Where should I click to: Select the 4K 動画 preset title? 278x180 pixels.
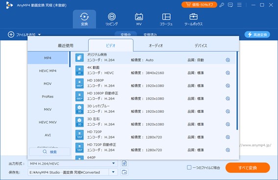[x=93, y=67]
